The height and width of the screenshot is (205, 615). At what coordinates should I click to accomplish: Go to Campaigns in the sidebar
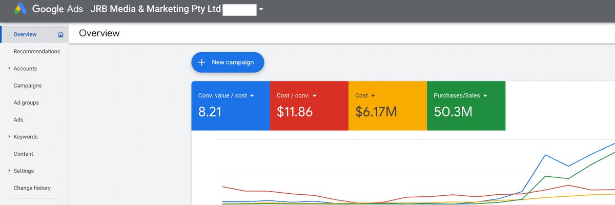tap(28, 86)
